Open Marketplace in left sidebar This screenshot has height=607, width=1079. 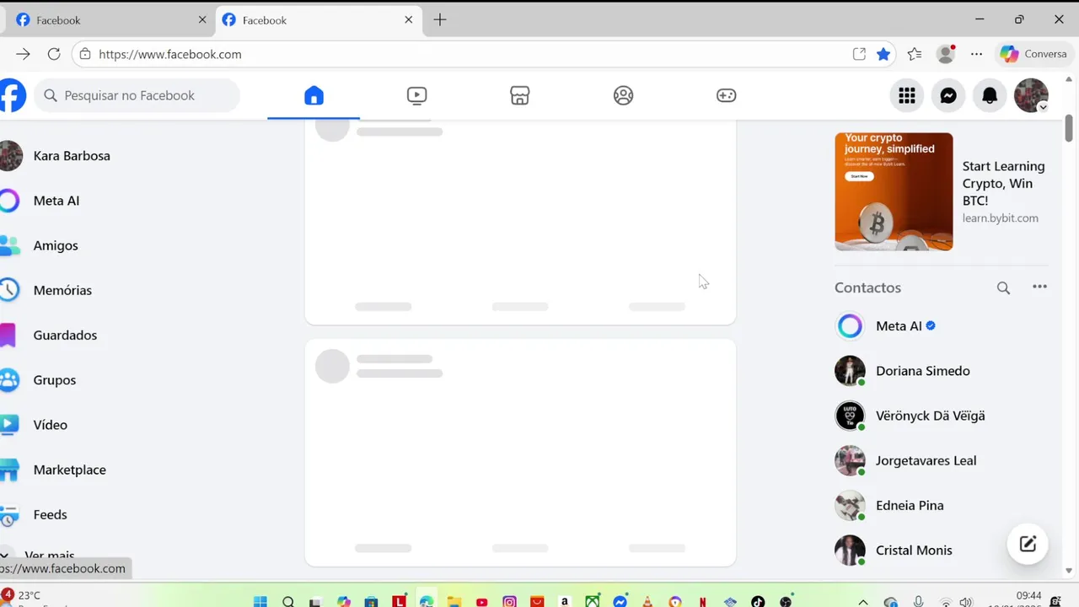click(x=69, y=470)
